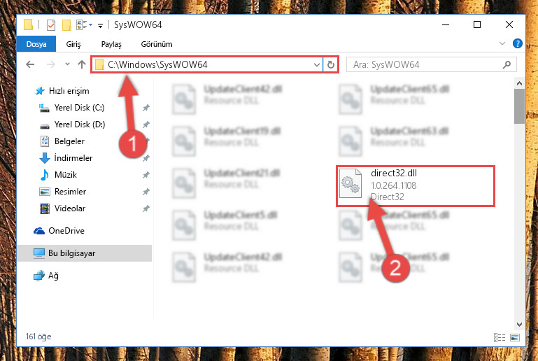
Task: Select the direct32.dll file
Action: (415, 185)
